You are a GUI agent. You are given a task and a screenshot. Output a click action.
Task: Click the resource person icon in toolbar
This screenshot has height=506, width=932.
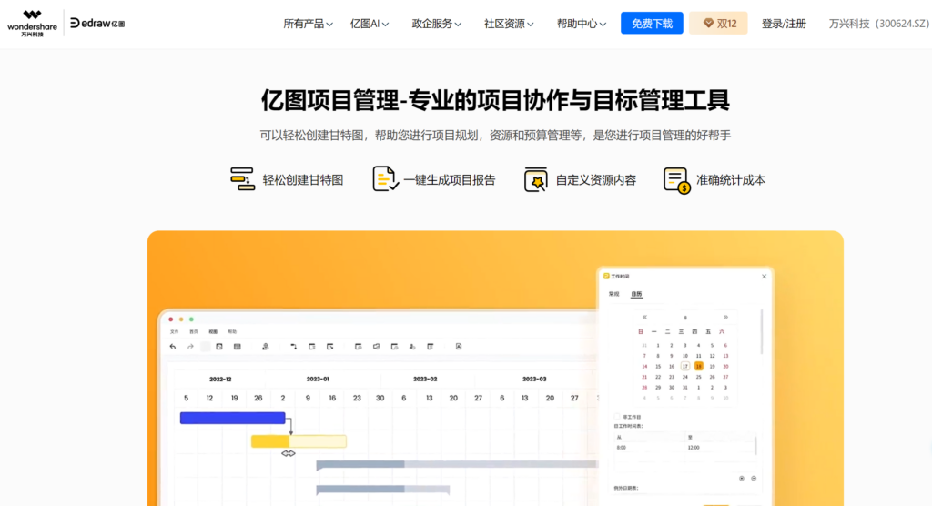pos(265,347)
